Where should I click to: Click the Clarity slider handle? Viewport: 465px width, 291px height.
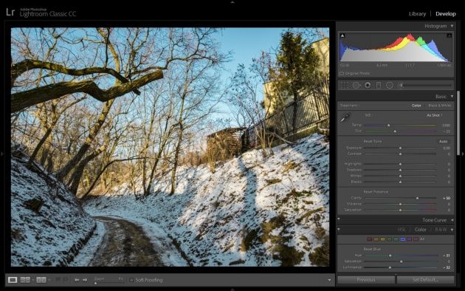coord(417,198)
